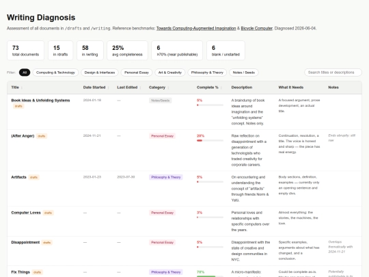Click the search titles or descriptions field
The height and width of the screenshot is (277, 369).
coord(333,72)
